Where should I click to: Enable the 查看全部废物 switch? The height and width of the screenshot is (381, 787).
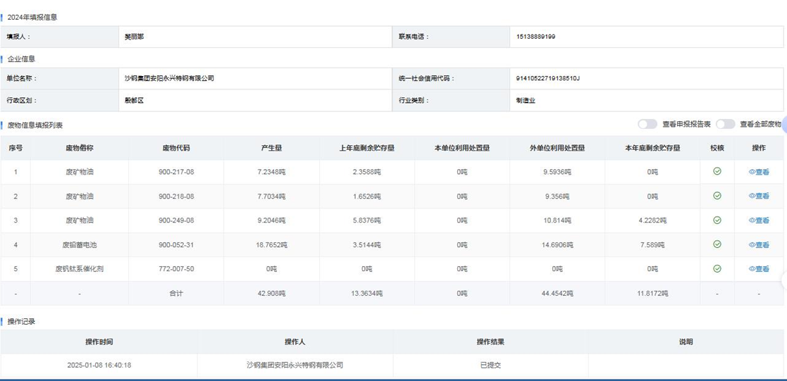[725, 124]
